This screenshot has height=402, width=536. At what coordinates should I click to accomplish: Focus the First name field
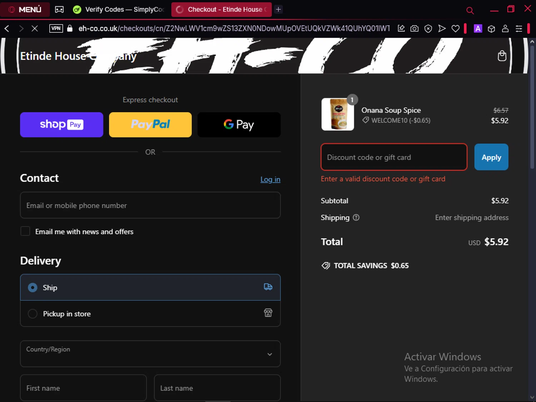[83, 388]
